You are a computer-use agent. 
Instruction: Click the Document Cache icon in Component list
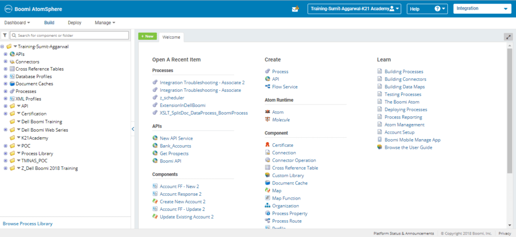point(268,183)
